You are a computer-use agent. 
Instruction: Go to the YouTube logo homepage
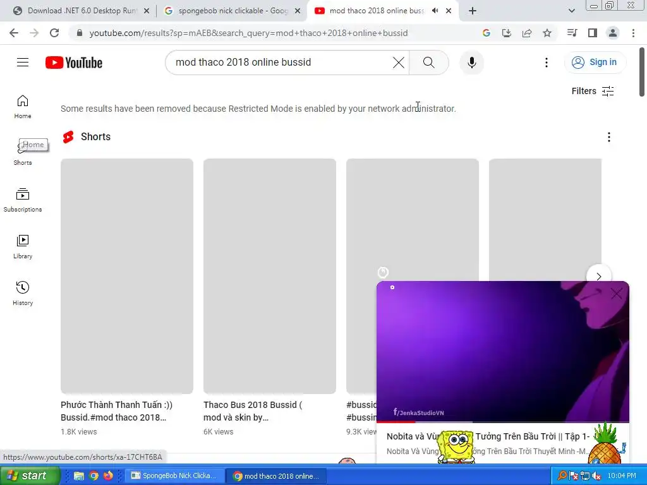point(74,63)
